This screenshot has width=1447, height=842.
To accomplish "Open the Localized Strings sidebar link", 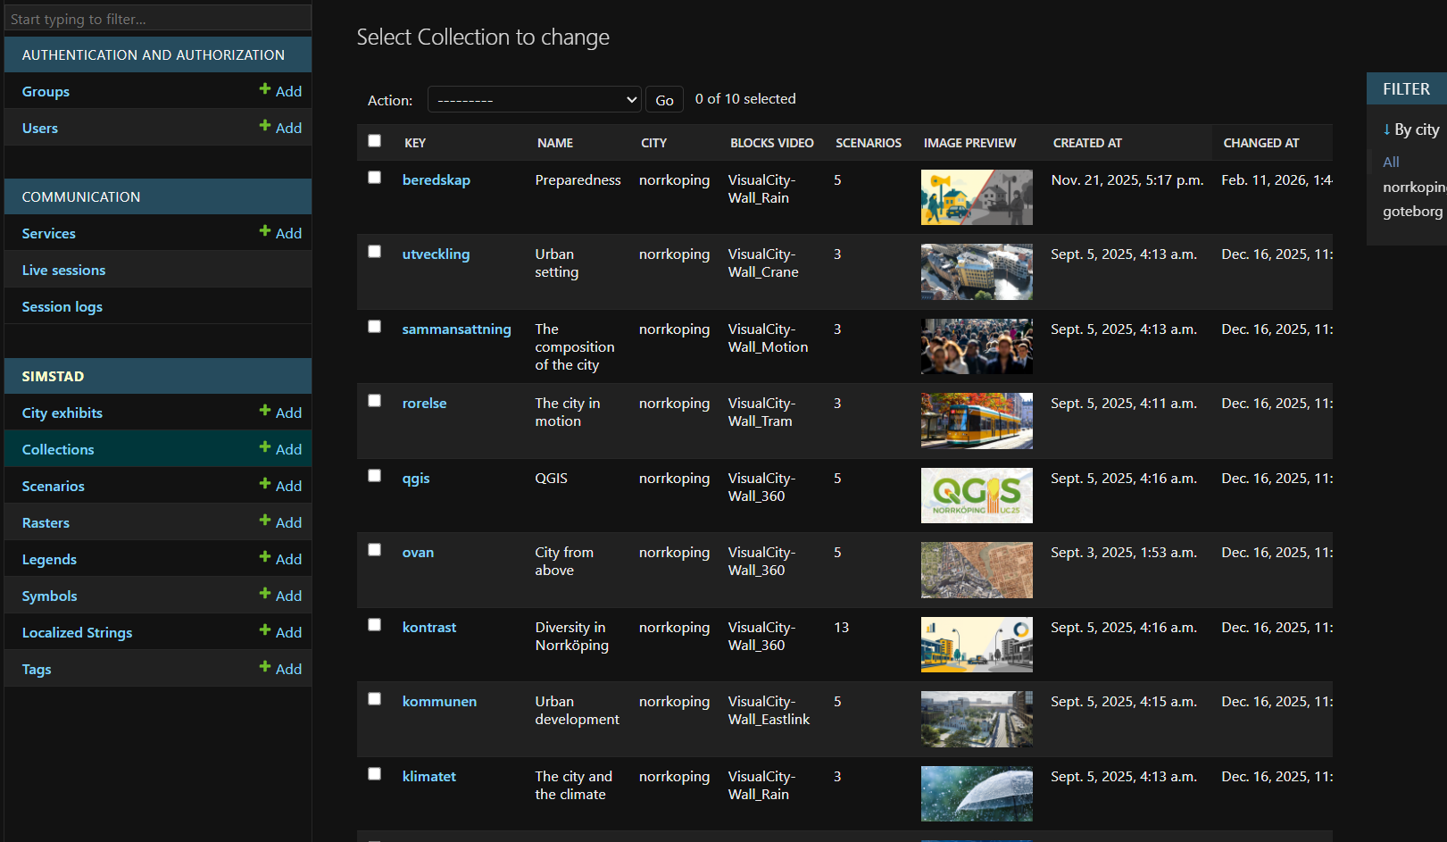I will [77, 632].
